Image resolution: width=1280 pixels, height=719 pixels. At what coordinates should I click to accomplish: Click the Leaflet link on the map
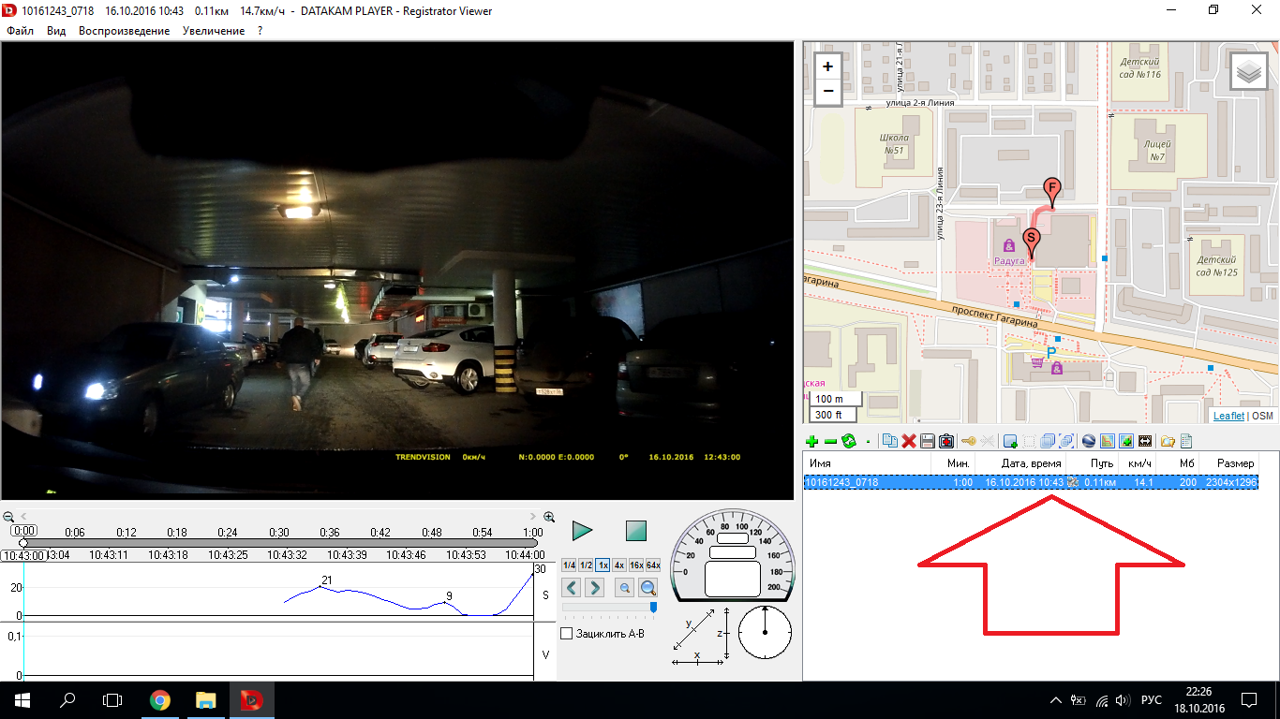click(x=1228, y=416)
